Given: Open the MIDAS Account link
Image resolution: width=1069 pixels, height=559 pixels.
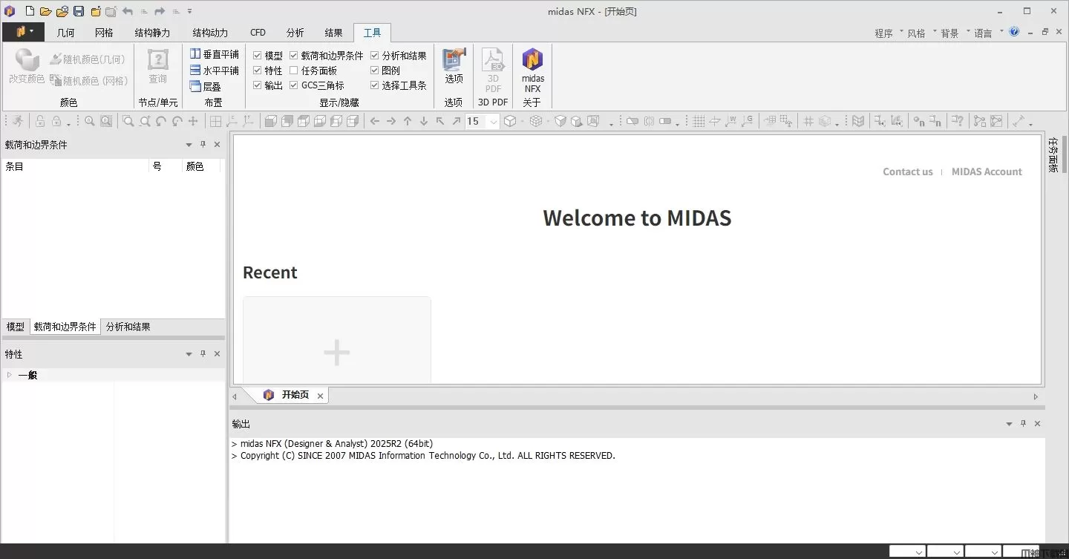Looking at the screenshot, I should click(987, 171).
